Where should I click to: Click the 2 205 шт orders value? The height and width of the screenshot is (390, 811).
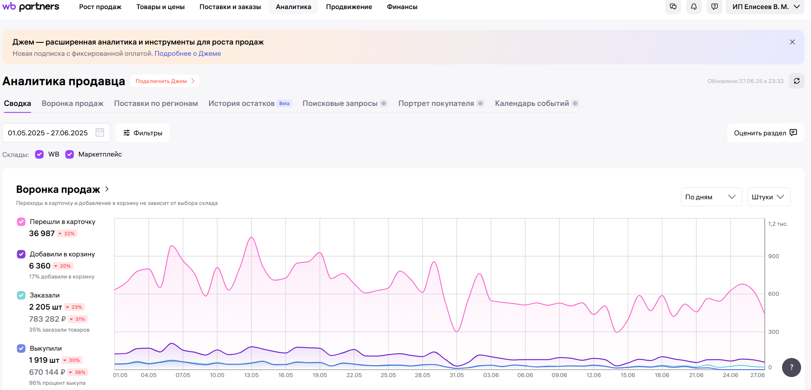pyautogui.click(x=45, y=307)
